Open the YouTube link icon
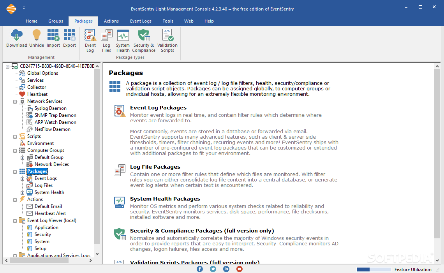Viewport: 444px width, 273px height. pos(240,269)
